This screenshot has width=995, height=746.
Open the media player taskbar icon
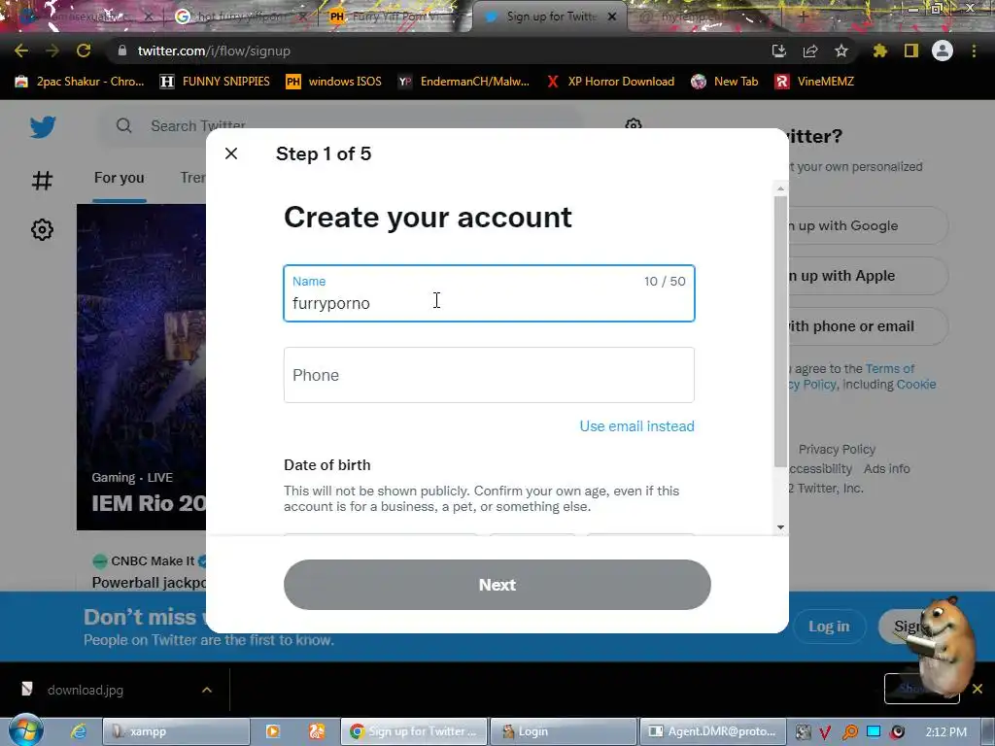point(273,731)
